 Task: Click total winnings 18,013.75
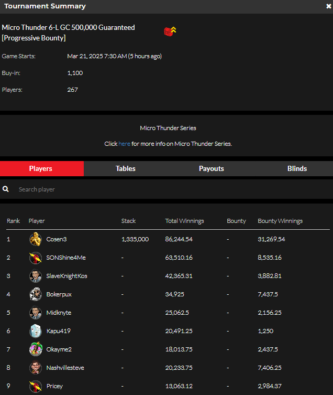(x=179, y=349)
